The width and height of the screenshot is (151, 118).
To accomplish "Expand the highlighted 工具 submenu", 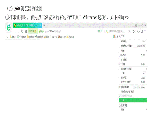I will click(x=133, y=100).
